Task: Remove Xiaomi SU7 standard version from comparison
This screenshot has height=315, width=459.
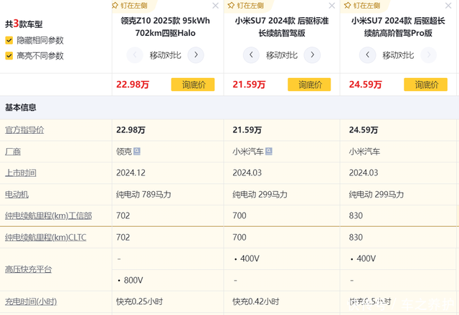Action: click(332, 6)
